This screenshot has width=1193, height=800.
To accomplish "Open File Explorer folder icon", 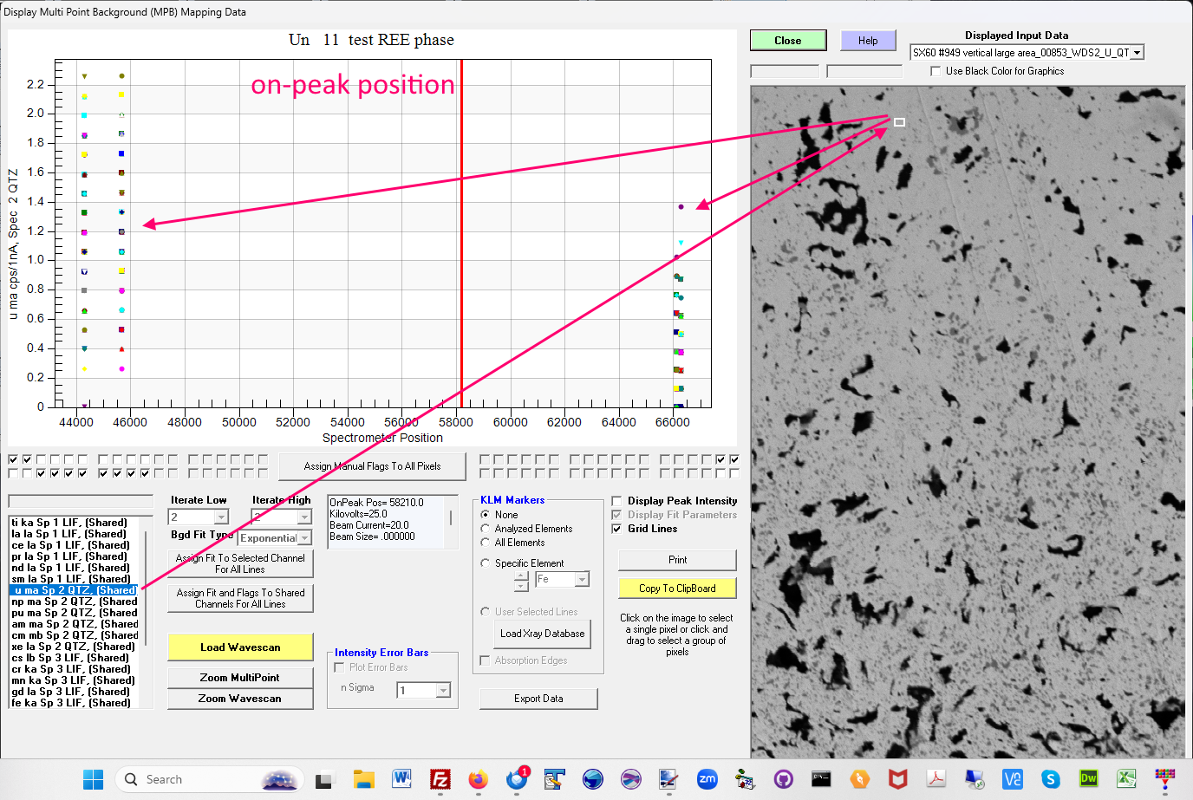I will click(x=363, y=779).
